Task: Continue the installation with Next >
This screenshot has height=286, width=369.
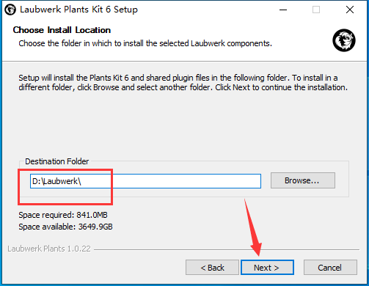Action: [267, 268]
